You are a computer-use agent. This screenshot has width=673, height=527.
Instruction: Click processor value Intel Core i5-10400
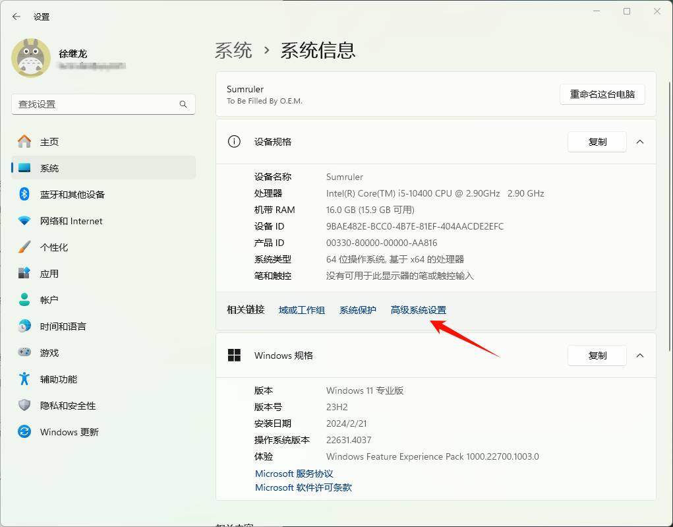(x=435, y=193)
